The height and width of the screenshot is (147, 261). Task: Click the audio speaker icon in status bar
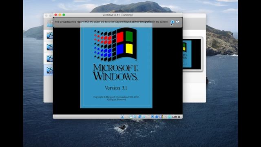tap(135, 117)
